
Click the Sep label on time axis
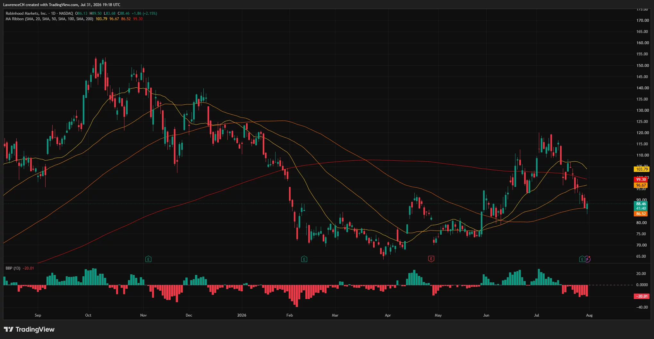[x=38, y=315]
